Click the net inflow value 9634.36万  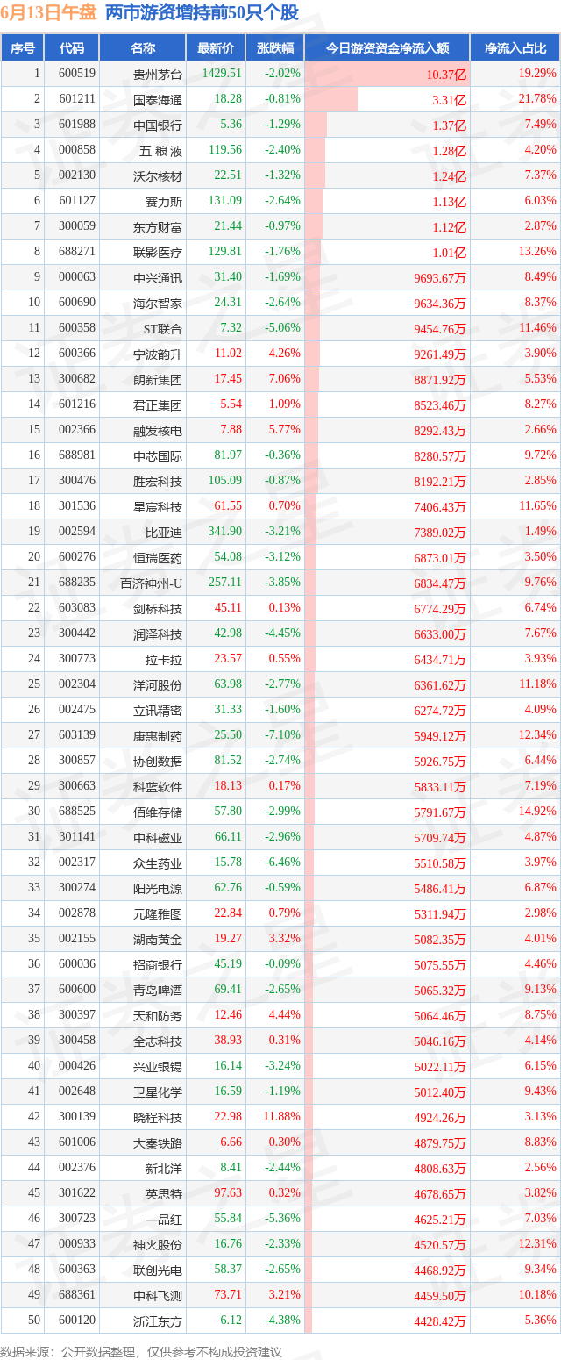pyautogui.click(x=441, y=304)
